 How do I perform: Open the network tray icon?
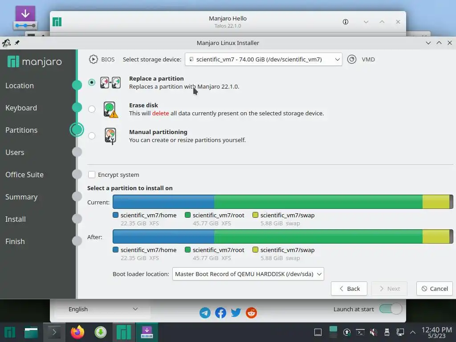pos(400,332)
